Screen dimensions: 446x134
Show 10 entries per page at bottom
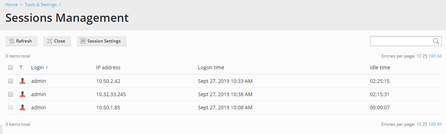click(x=419, y=124)
